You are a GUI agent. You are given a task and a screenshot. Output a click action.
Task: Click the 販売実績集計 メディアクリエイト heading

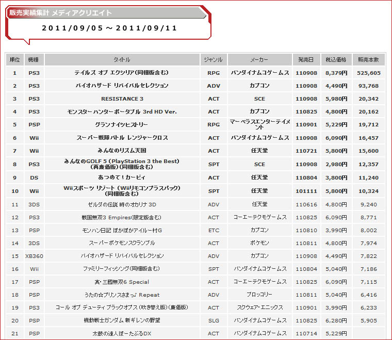61,13
